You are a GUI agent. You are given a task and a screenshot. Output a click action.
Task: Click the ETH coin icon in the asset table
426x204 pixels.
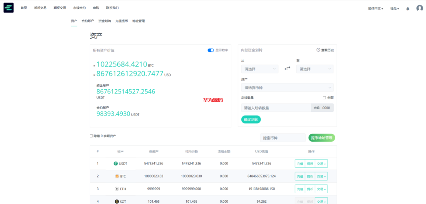pos(117,189)
